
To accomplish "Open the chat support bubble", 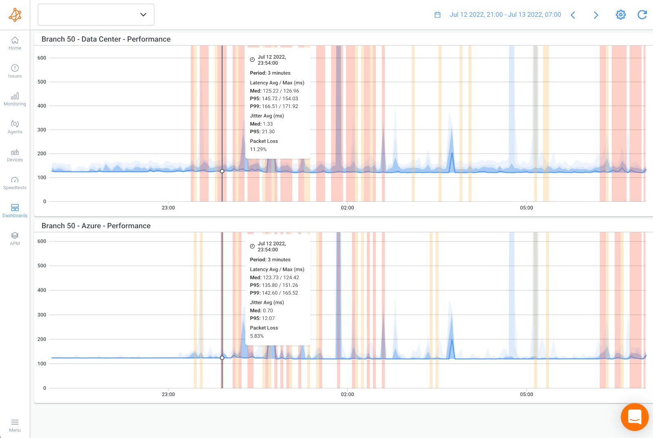I will pos(634,417).
